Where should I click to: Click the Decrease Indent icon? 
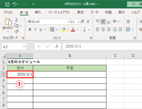115,29
